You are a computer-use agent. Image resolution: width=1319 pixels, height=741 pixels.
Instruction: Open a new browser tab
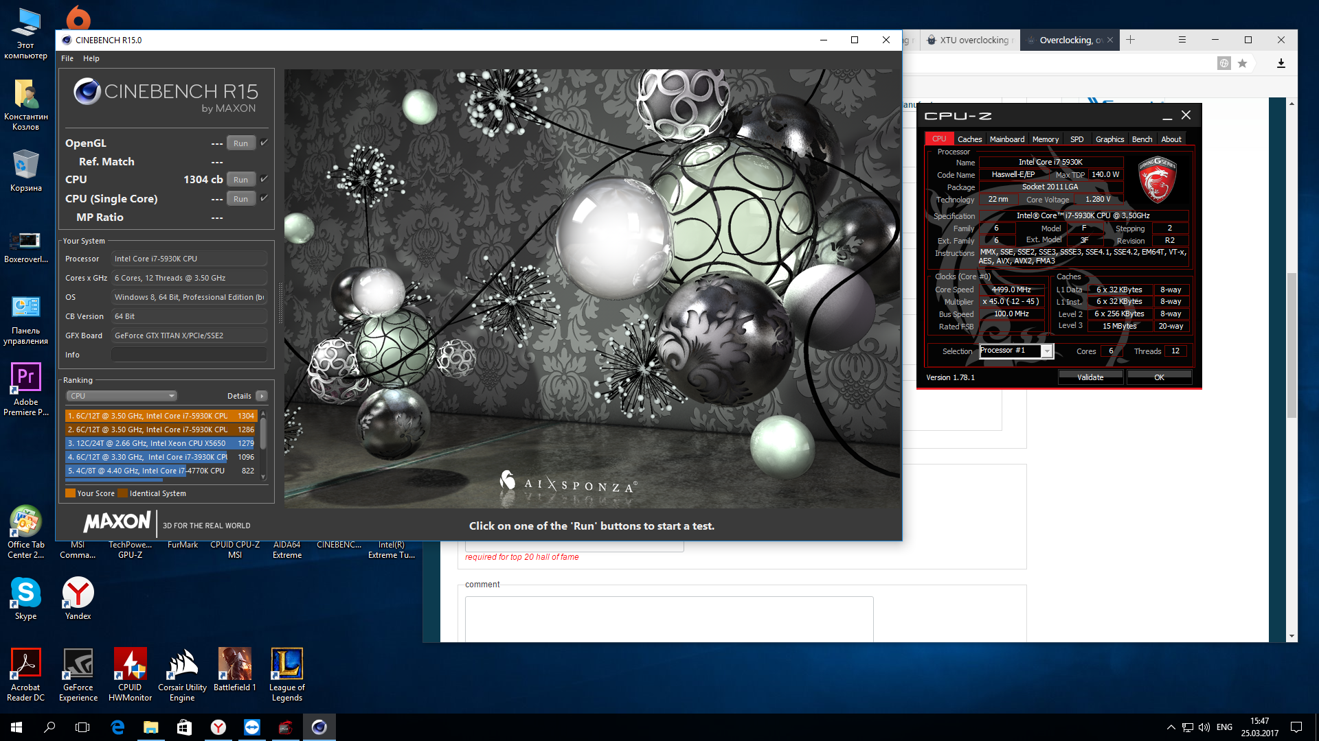tap(1130, 40)
